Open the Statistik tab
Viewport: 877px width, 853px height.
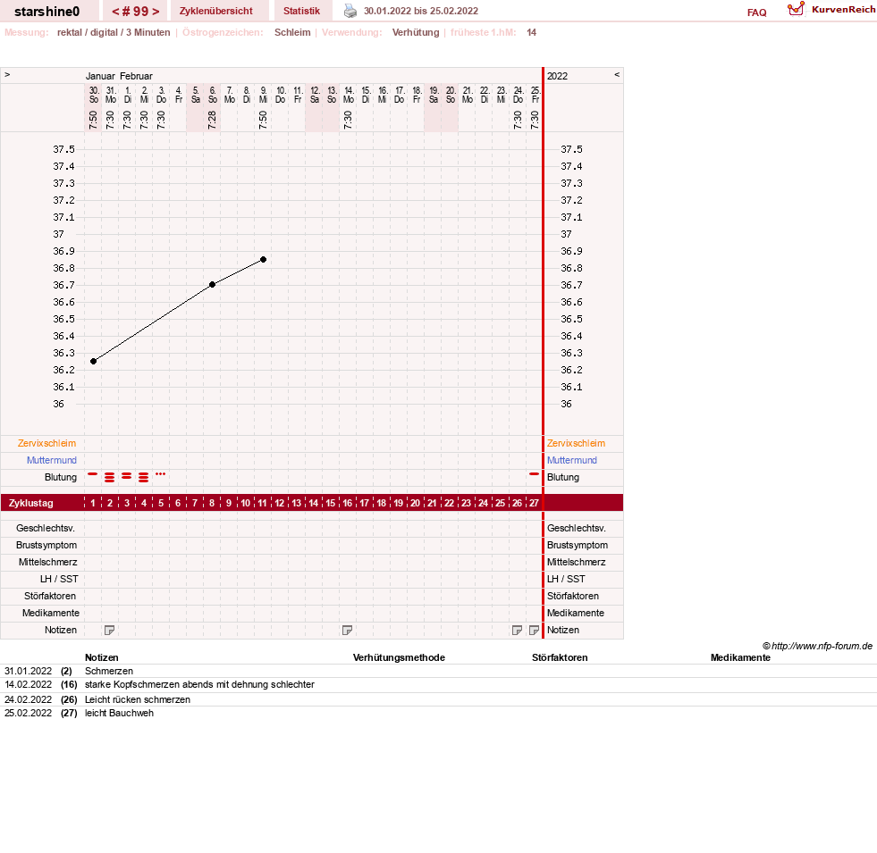tap(301, 12)
